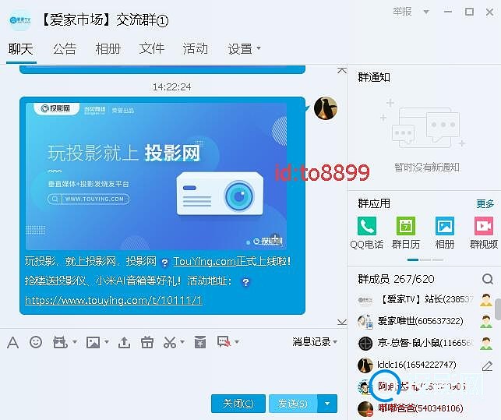Click the upload file icon

pyautogui.click(x=124, y=342)
